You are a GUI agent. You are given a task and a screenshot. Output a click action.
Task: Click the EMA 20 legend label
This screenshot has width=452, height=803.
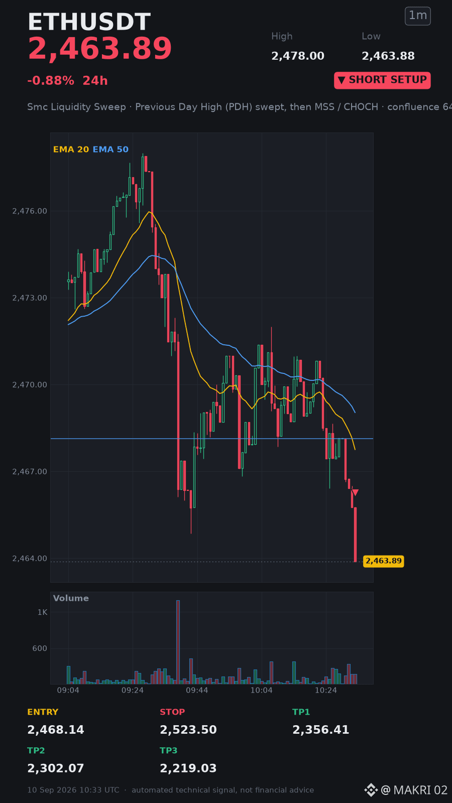coord(71,150)
